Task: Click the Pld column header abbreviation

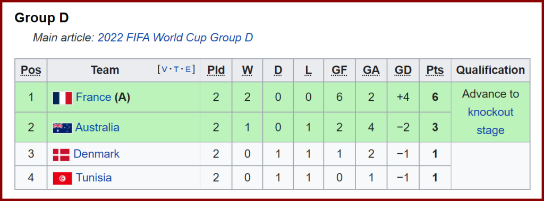Action: (216, 71)
